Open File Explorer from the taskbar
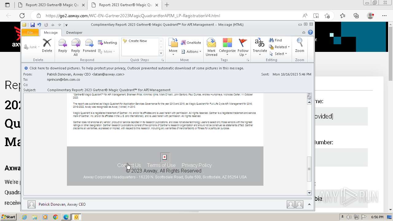Image resolution: width=393 pixels, height=221 pixels. click(x=35, y=217)
